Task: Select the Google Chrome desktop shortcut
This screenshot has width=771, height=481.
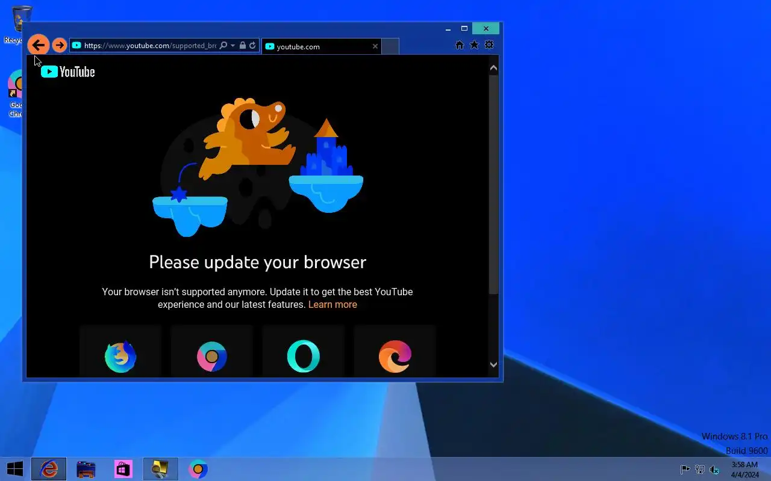Action: pos(15,93)
